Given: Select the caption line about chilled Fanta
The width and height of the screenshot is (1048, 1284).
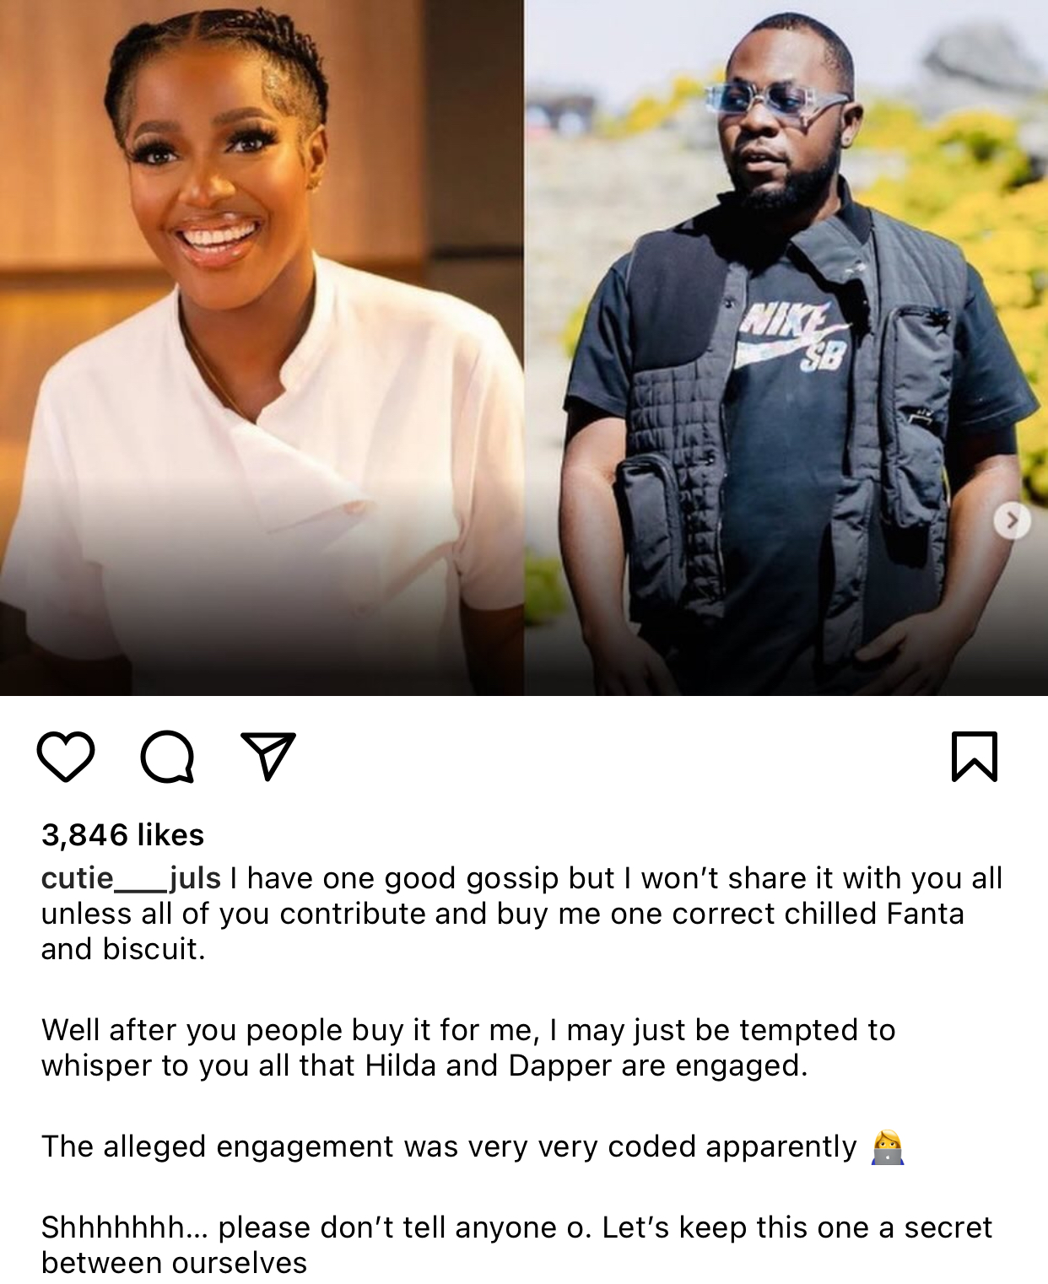Looking at the screenshot, I should pos(503,914).
